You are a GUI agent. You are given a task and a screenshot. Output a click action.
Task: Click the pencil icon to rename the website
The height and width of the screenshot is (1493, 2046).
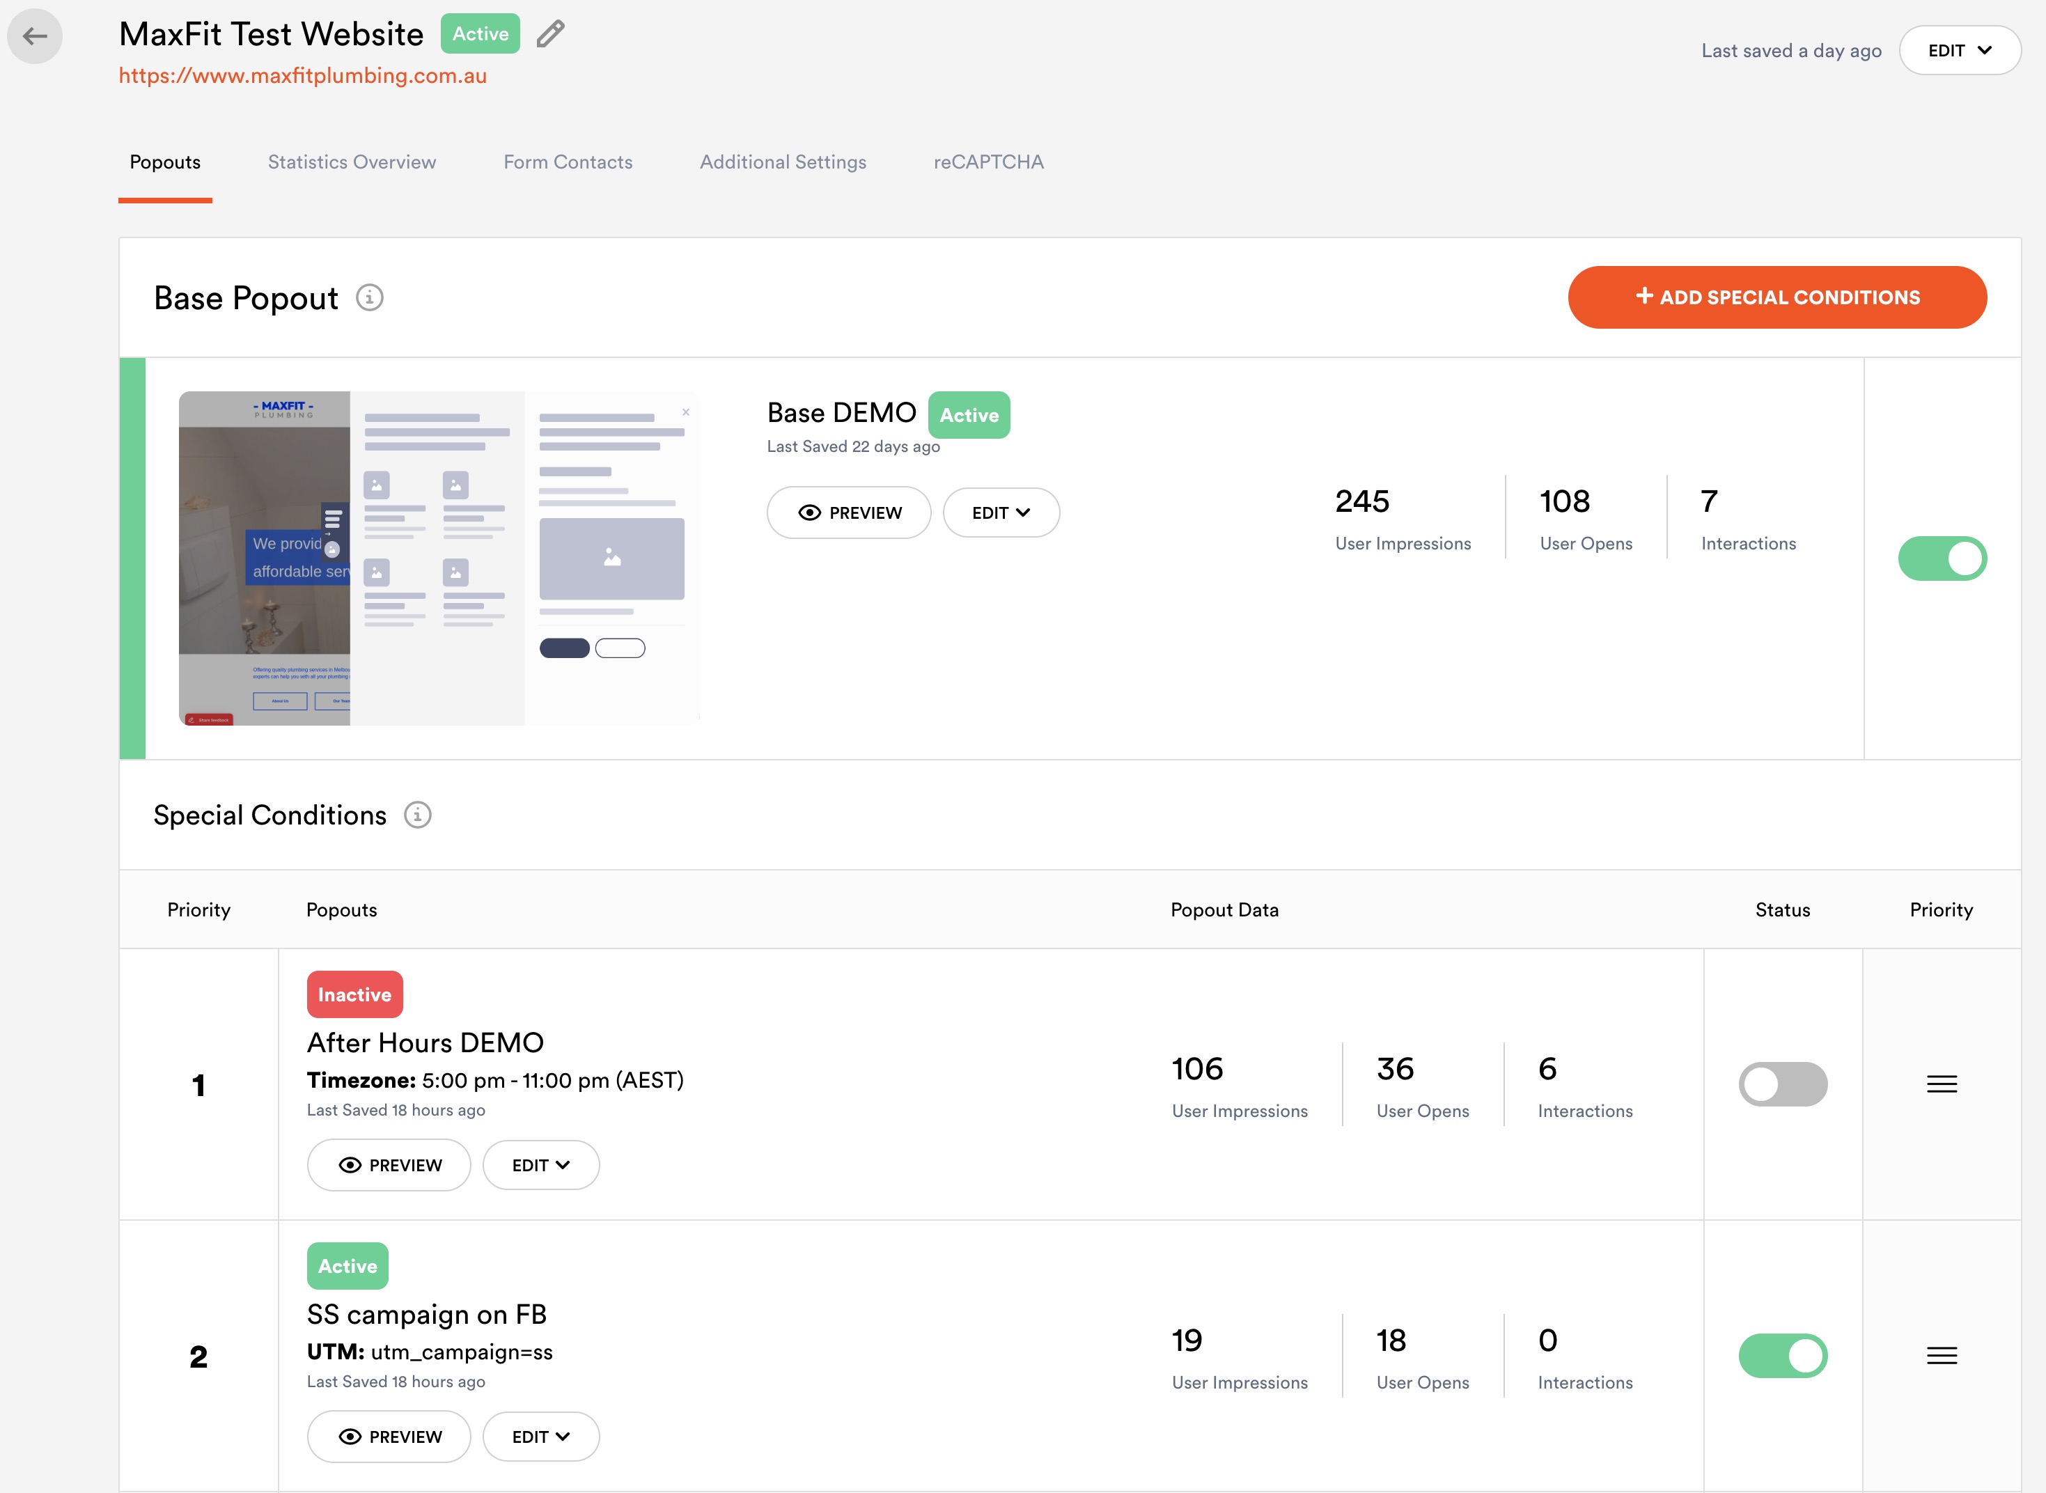click(550, 34)
